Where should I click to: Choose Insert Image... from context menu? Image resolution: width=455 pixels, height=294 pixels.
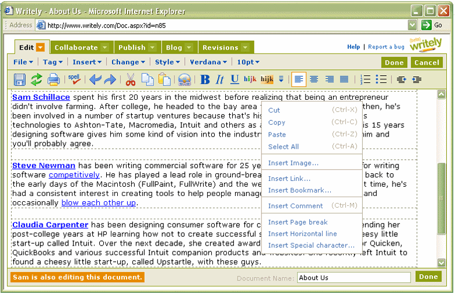click(x=312, y=163)
